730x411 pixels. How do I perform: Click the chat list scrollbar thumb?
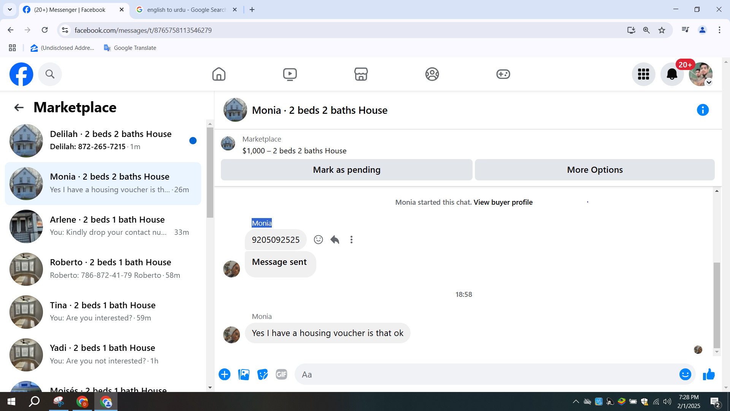[210, 172]
